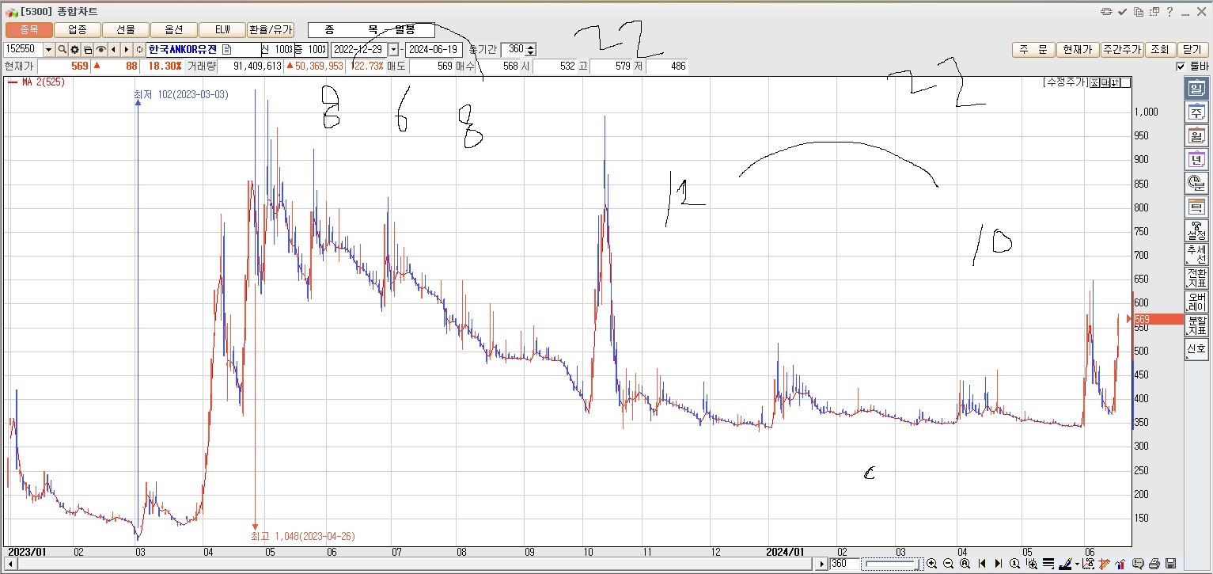The width and height of the screenshot is (1213, 574).
Task: Toggle the eye icon in stock toolbar
Action: pyautogui.click(x=100, y=50)
